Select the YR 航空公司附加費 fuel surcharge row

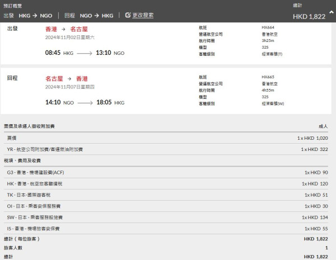[45, 149]
